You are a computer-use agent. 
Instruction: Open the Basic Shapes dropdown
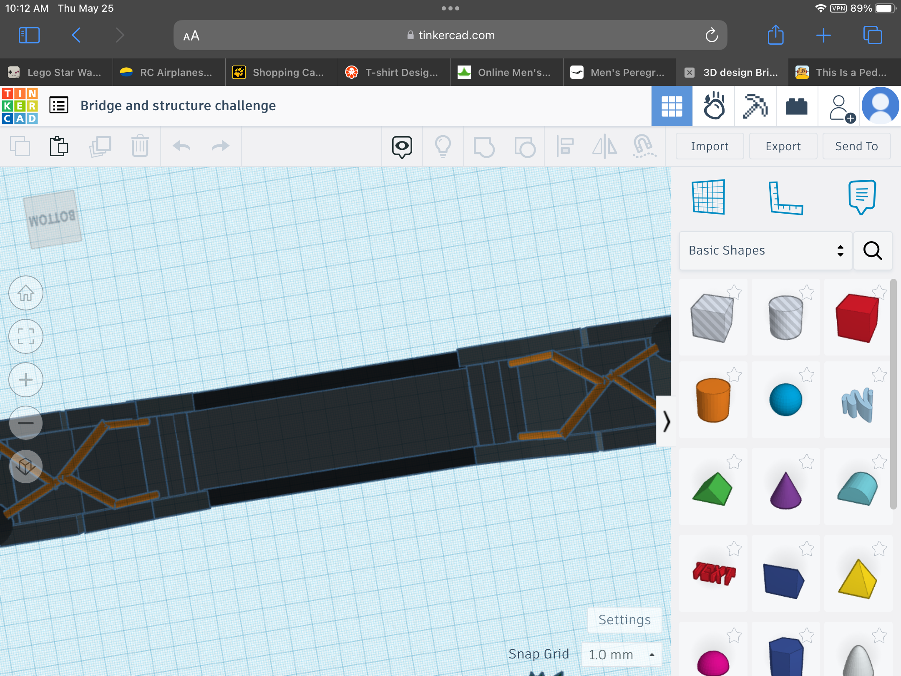765,250
